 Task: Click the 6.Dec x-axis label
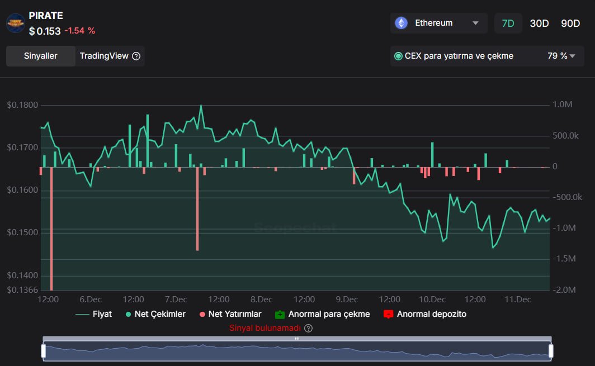click(91, 300)
